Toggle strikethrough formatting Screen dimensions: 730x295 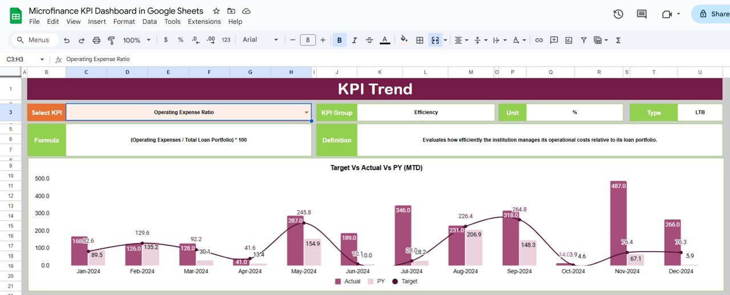tap(370, 40)
